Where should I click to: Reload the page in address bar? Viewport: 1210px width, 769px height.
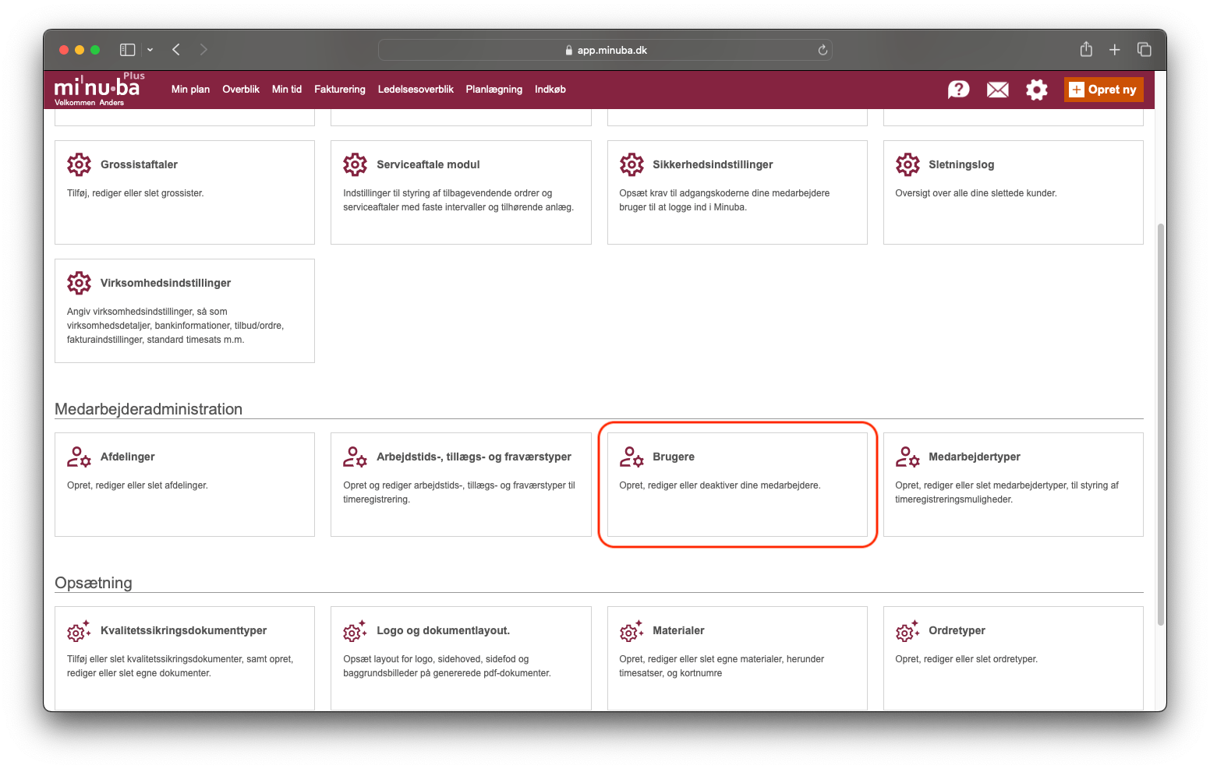click(x=823, y=50)
